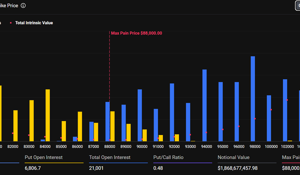Select the tallest blue call bar at 98000
Viewport: 300px width, 175px height.
pyautogui.click(x=253, y=98)
